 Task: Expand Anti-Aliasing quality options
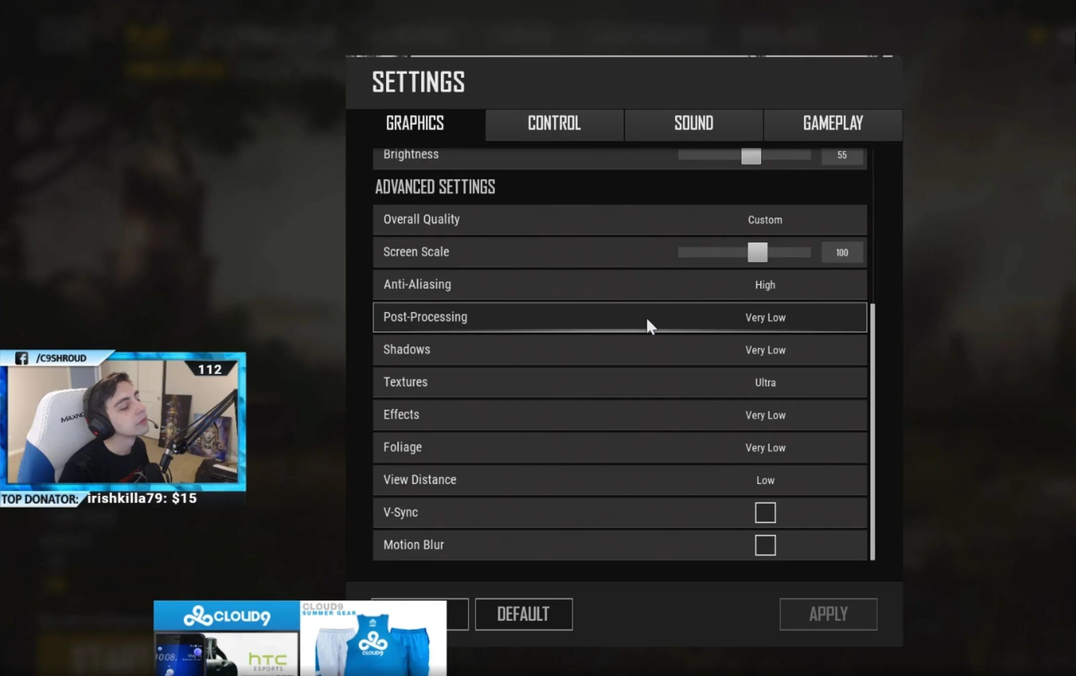(x=765, y=284)
